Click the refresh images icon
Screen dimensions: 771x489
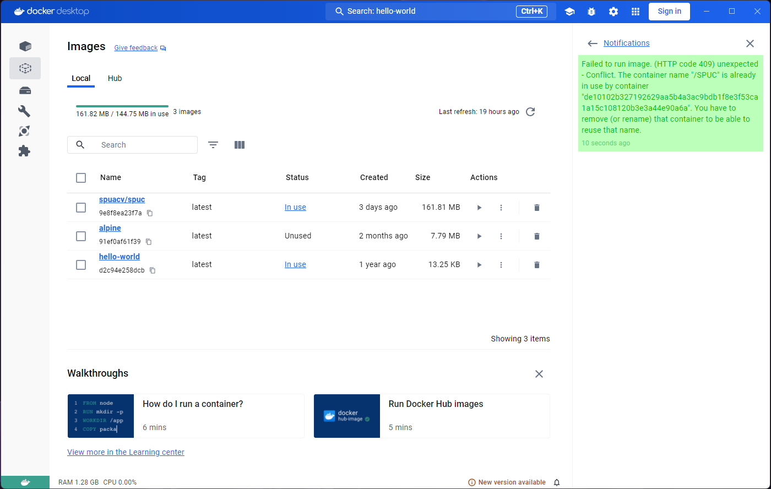pyautogui.click(x=530, y=112)
